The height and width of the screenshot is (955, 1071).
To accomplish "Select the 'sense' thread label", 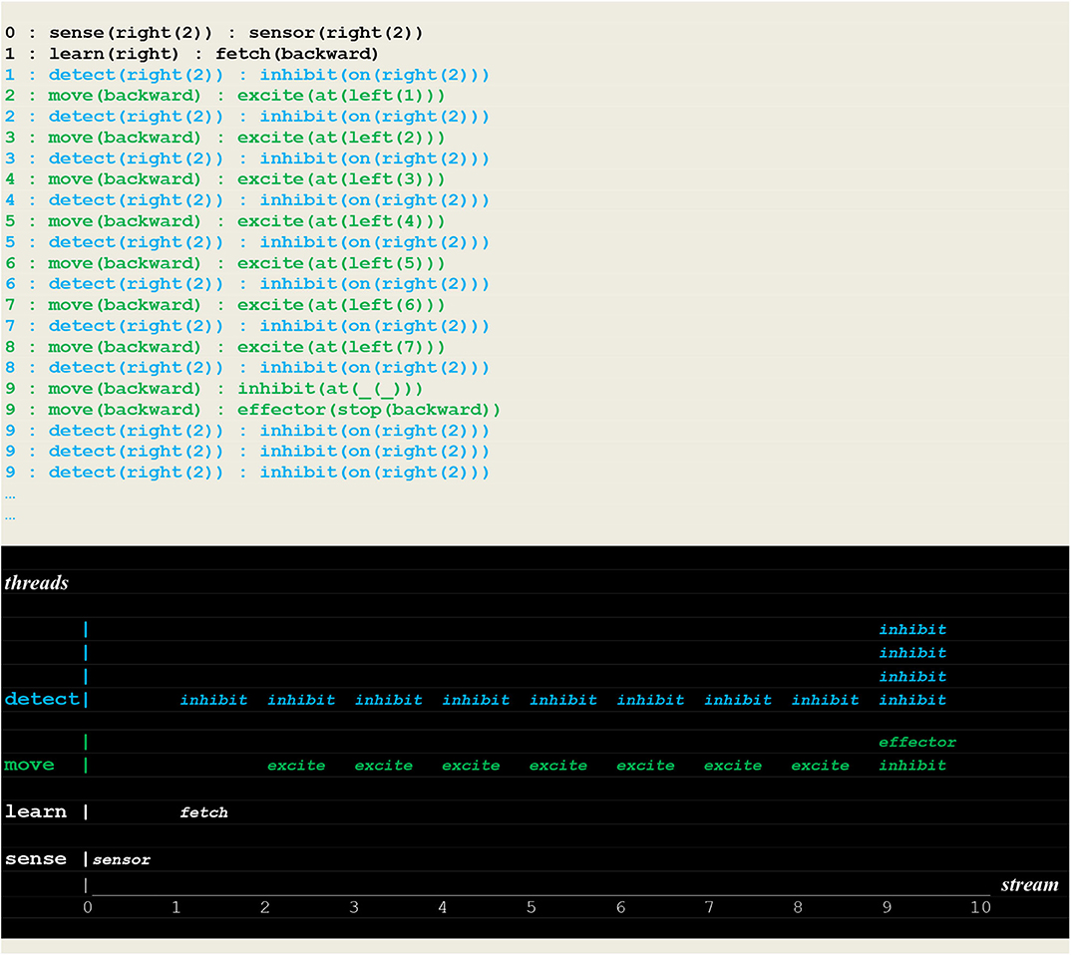I will (x=36, y=858).
